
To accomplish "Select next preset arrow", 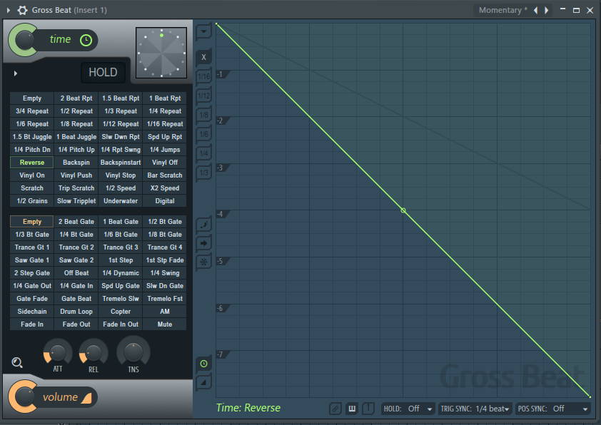I will pyautogui.click(x=547, y=10).
